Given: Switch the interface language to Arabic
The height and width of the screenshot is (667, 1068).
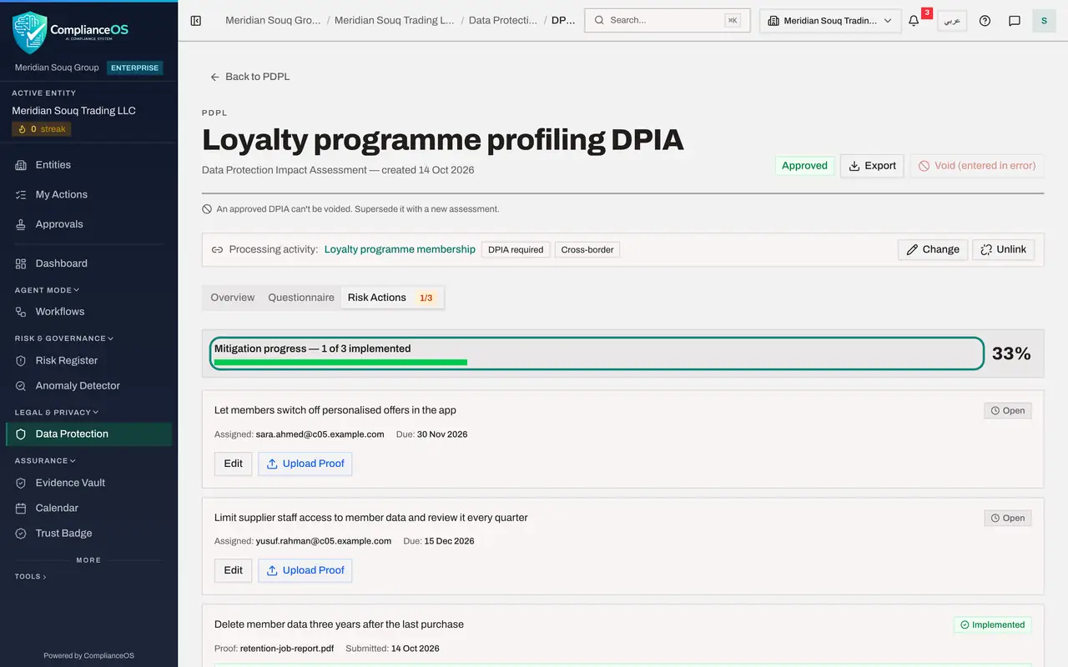Looking at the screenshot, I should (x=952, y=21).
